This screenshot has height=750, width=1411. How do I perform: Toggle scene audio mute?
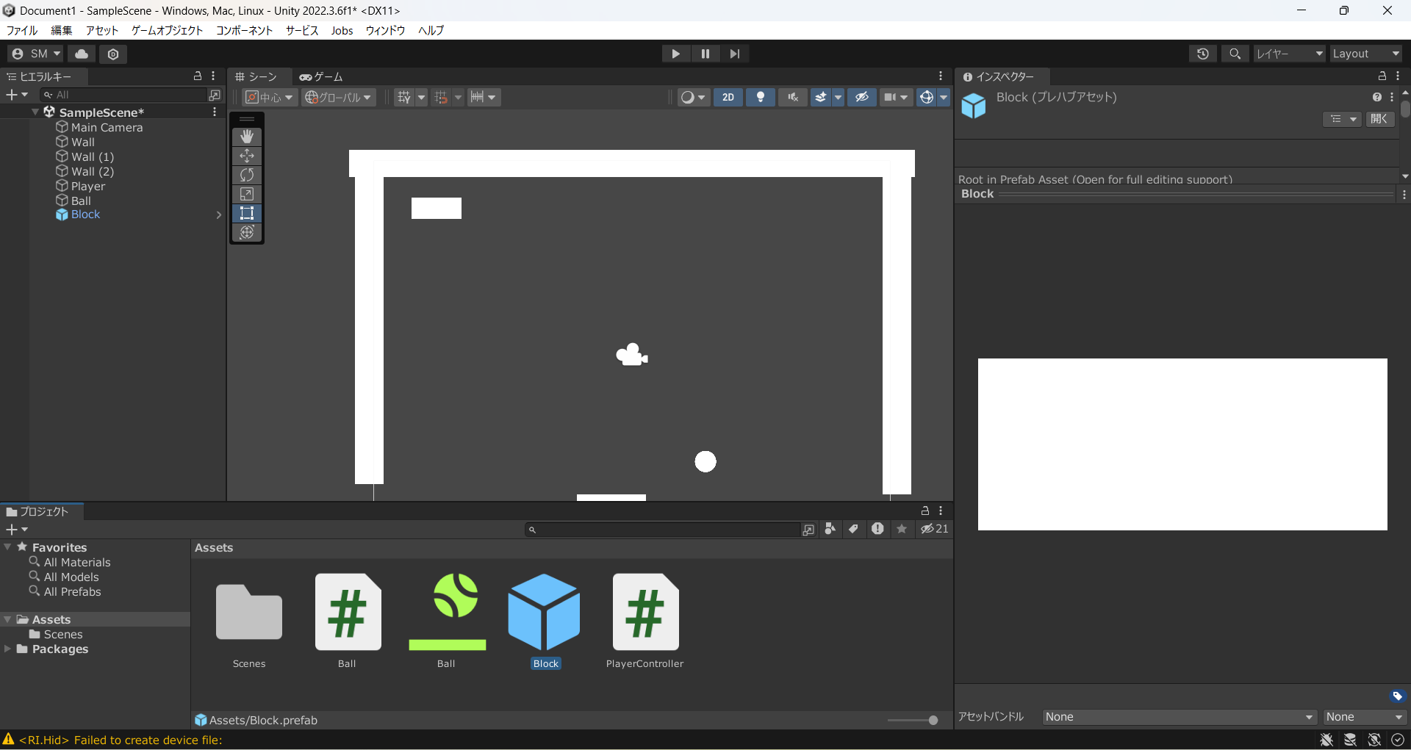click(792, 97)
